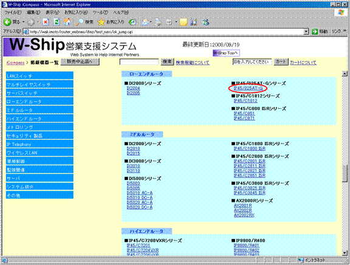Open the 編集(E) menu
Viewport: 350px width, 265px height.
(x=33, y=13)
